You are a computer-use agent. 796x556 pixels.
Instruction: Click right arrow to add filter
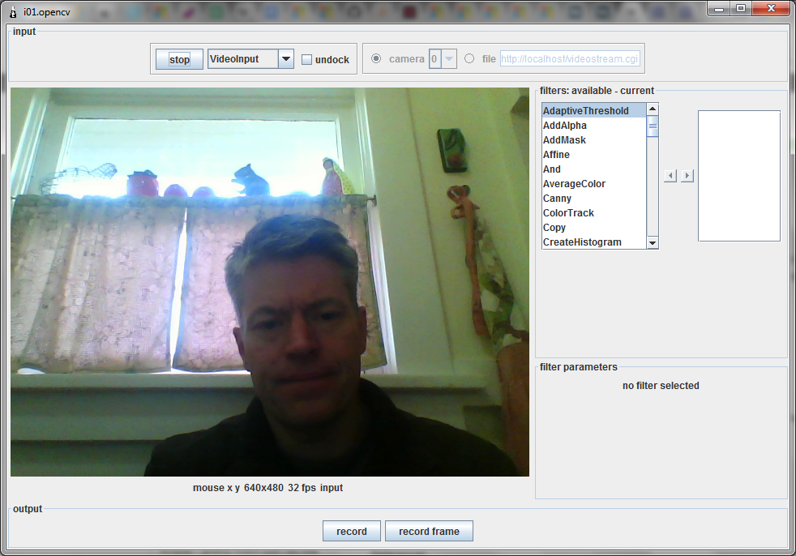point(687,176)
